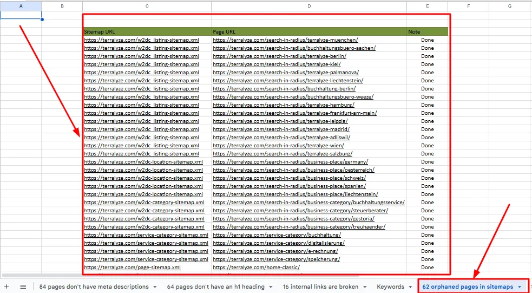Select column G header
The width and height of the screenshot is (532, 293).
click(510, 6)
